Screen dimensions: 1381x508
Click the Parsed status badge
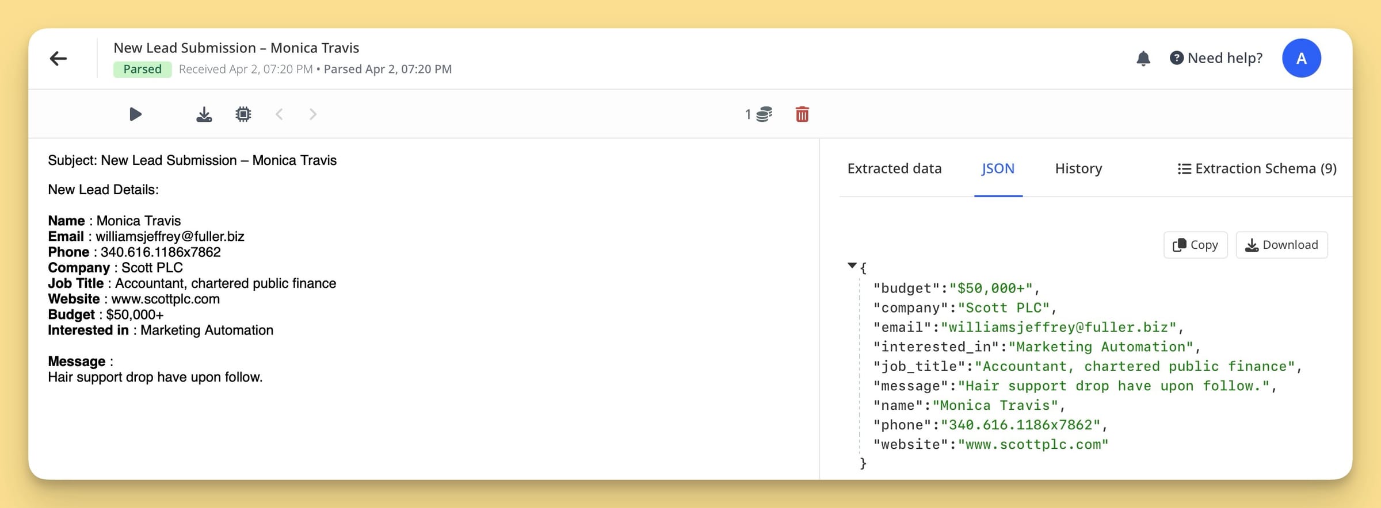pyautogui.click(x=142, y=69)
